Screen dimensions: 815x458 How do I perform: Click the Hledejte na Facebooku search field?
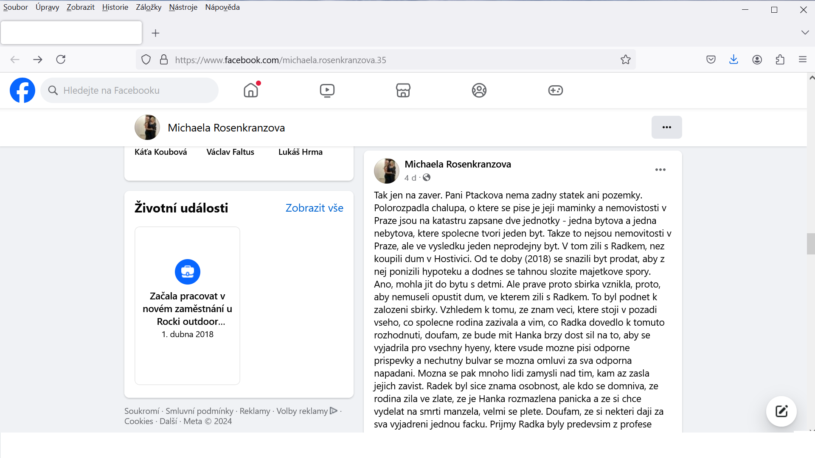[136, 90]
